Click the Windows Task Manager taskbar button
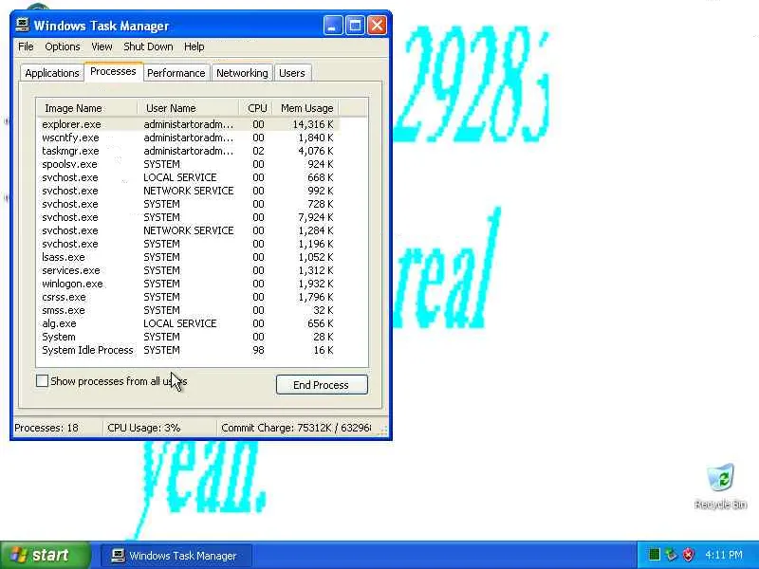The image size is (759, 569). (x=176, y=556)
